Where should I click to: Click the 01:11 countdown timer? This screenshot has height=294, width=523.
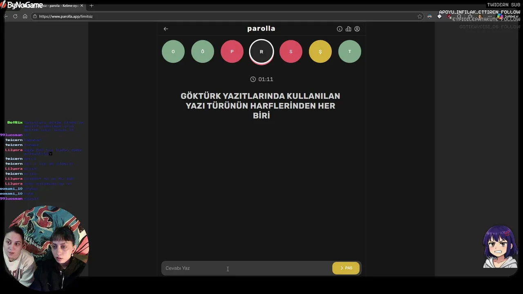tap(266, 79)
